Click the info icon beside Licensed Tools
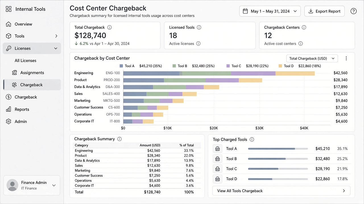The width and height of the screenshot is (364, 204). [199, 27]
